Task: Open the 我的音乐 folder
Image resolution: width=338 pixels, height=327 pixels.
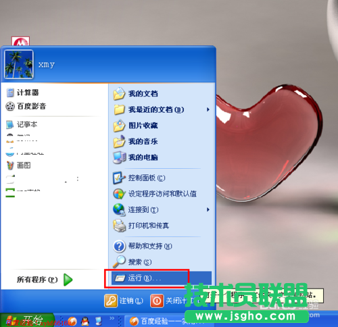Action: (x=136, y=141)
